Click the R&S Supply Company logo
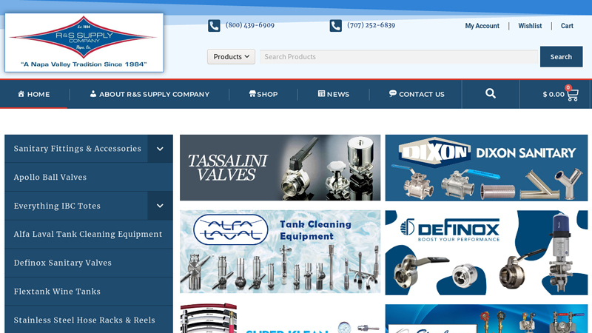Viewport: 592px width, 333px height. click(84, 42)
